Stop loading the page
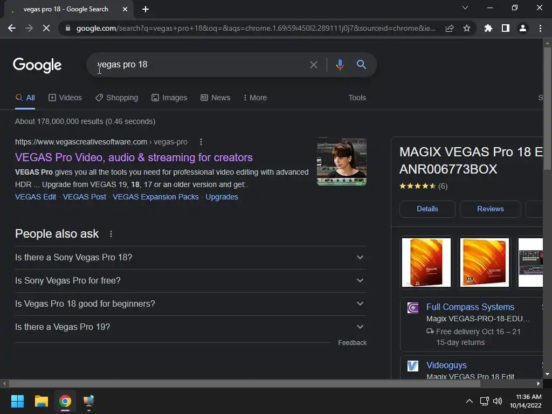This screenshot has height=414, width=552. point(46,28)
